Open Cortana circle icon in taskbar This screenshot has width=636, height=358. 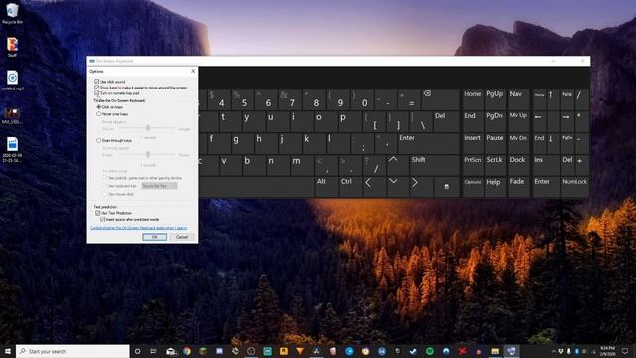[137, 351]
